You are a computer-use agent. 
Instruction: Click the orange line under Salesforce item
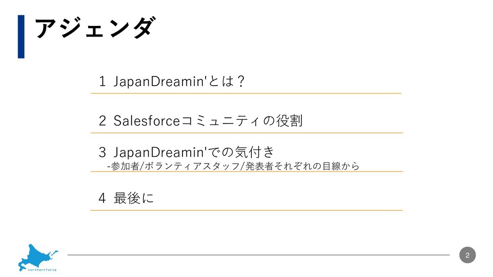click(x=246, y=133)
